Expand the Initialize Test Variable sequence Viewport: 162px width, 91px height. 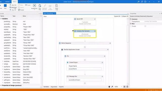[x=95, y=31]
